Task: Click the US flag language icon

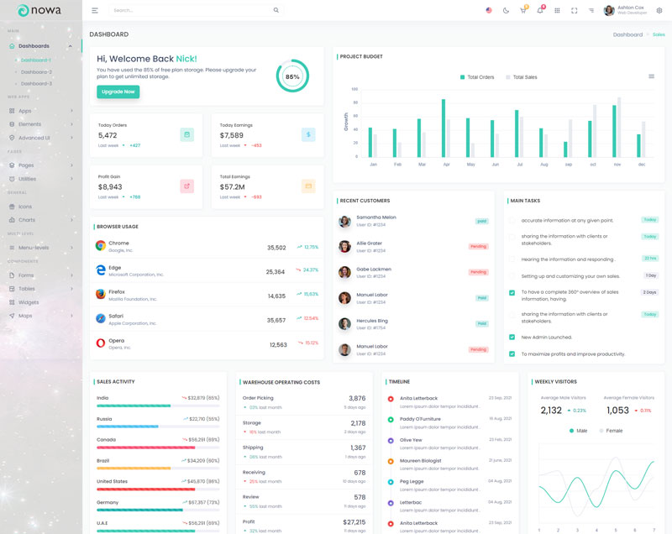Action: click(x=489, y=10)
